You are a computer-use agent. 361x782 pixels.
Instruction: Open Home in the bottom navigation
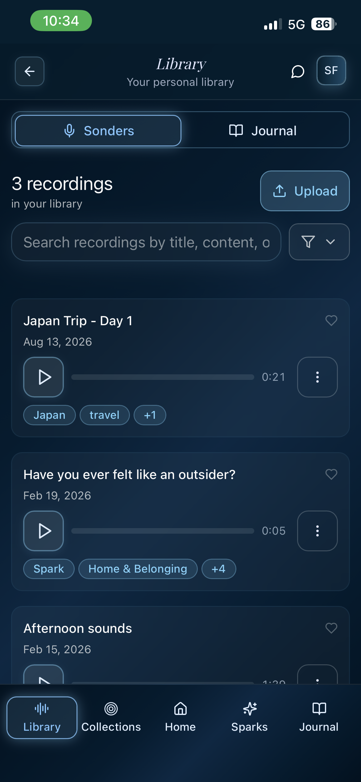tap(180, 717)
